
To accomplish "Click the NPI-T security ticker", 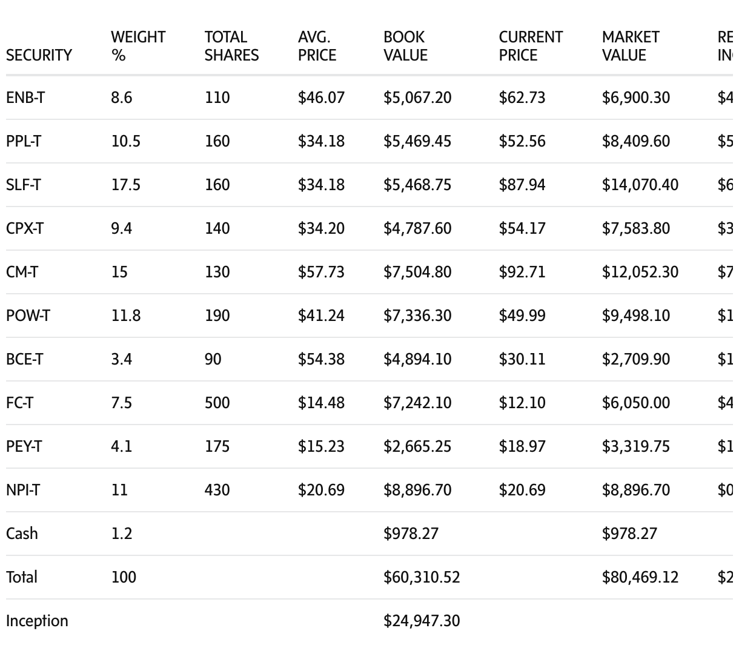I will [23, 490].
